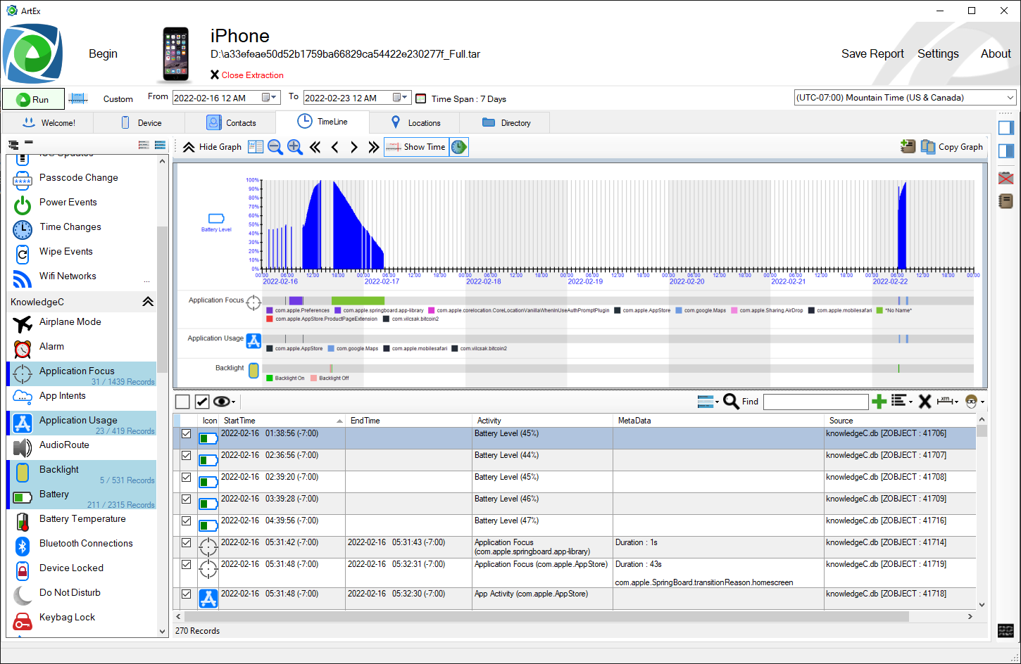Step timeline back with single left arrow
The image size is (1021, 664).
pyautogui.click(x=335, y=147)
